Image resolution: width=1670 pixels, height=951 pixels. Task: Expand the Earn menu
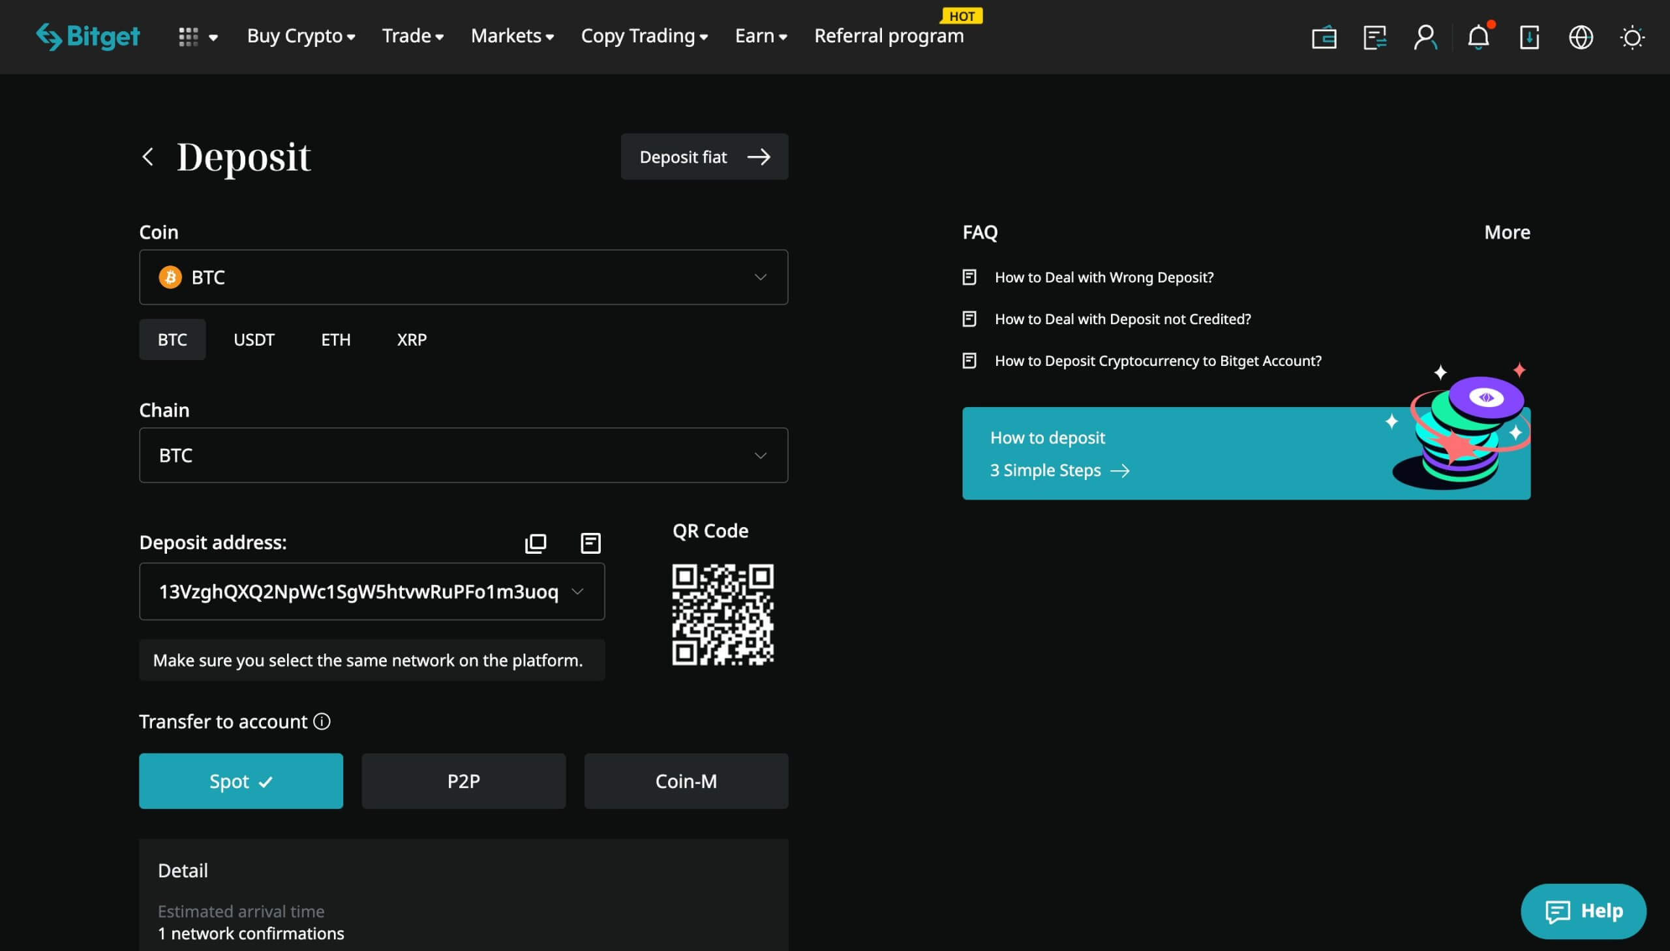pos(761,36)
